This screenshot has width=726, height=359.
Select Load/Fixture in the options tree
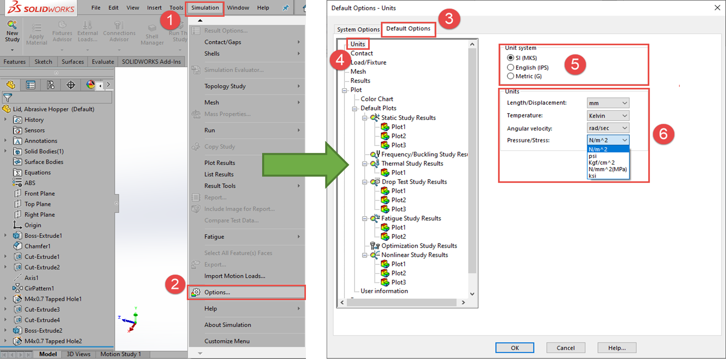(x=368, y=62)
